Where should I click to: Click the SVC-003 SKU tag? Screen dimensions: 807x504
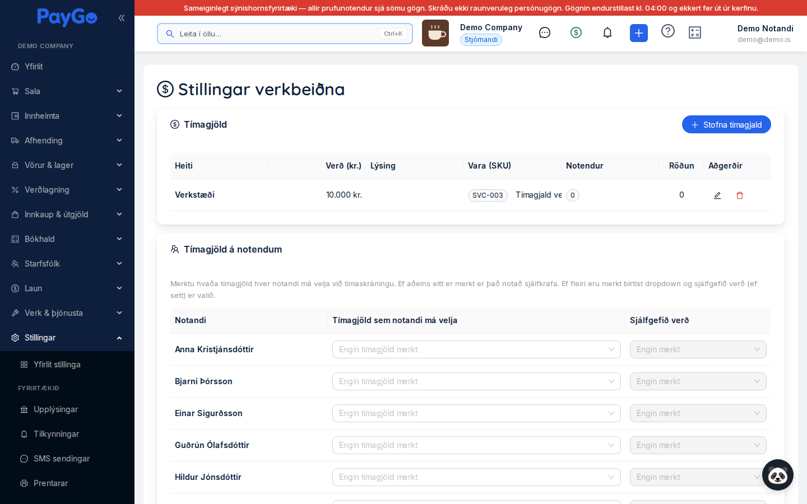(x=488, y=195)
